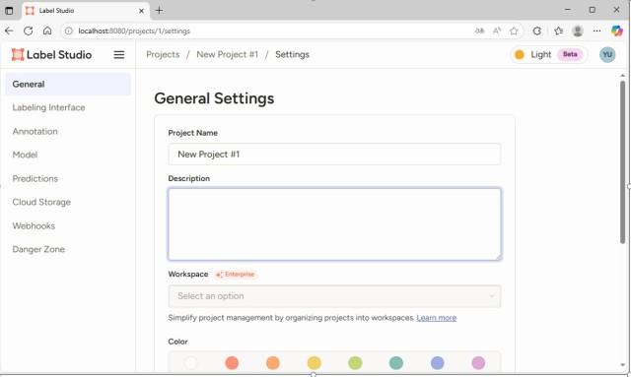Viewport: 631px width, 377px height.
Task: Open the hamburger sidebar menu
Action: coord(118,55)
